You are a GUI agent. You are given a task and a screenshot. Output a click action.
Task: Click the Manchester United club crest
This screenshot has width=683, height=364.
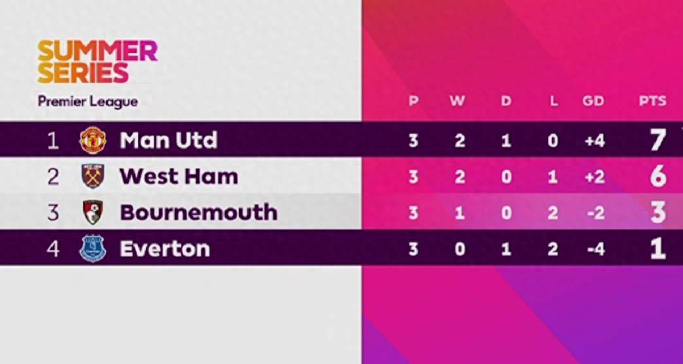(x=92, y=140)
